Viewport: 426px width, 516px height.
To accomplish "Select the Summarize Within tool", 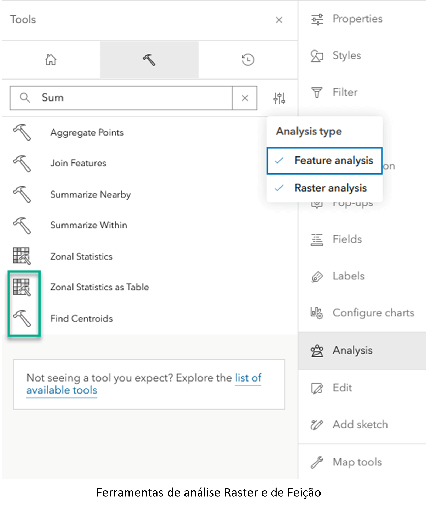I will point(88,225).
